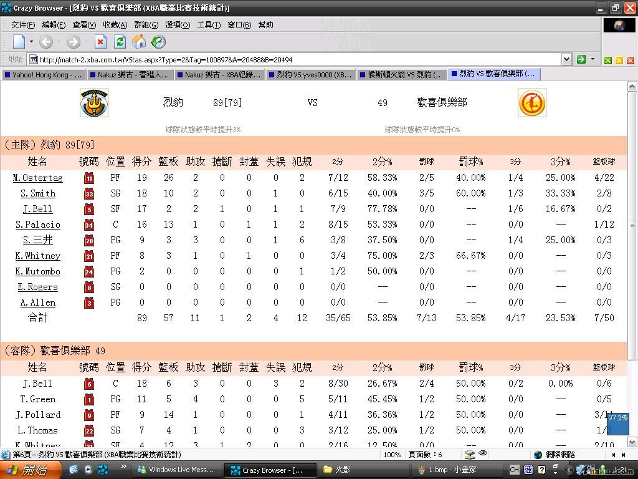The width and height of the screenshot is (638, 479).
Task: Open the History clock icon
Action: point(158,42)
